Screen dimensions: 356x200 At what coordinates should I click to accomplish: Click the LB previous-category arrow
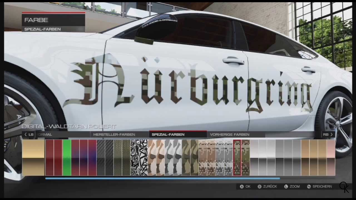pyautogui.click(x=29, y=134)
